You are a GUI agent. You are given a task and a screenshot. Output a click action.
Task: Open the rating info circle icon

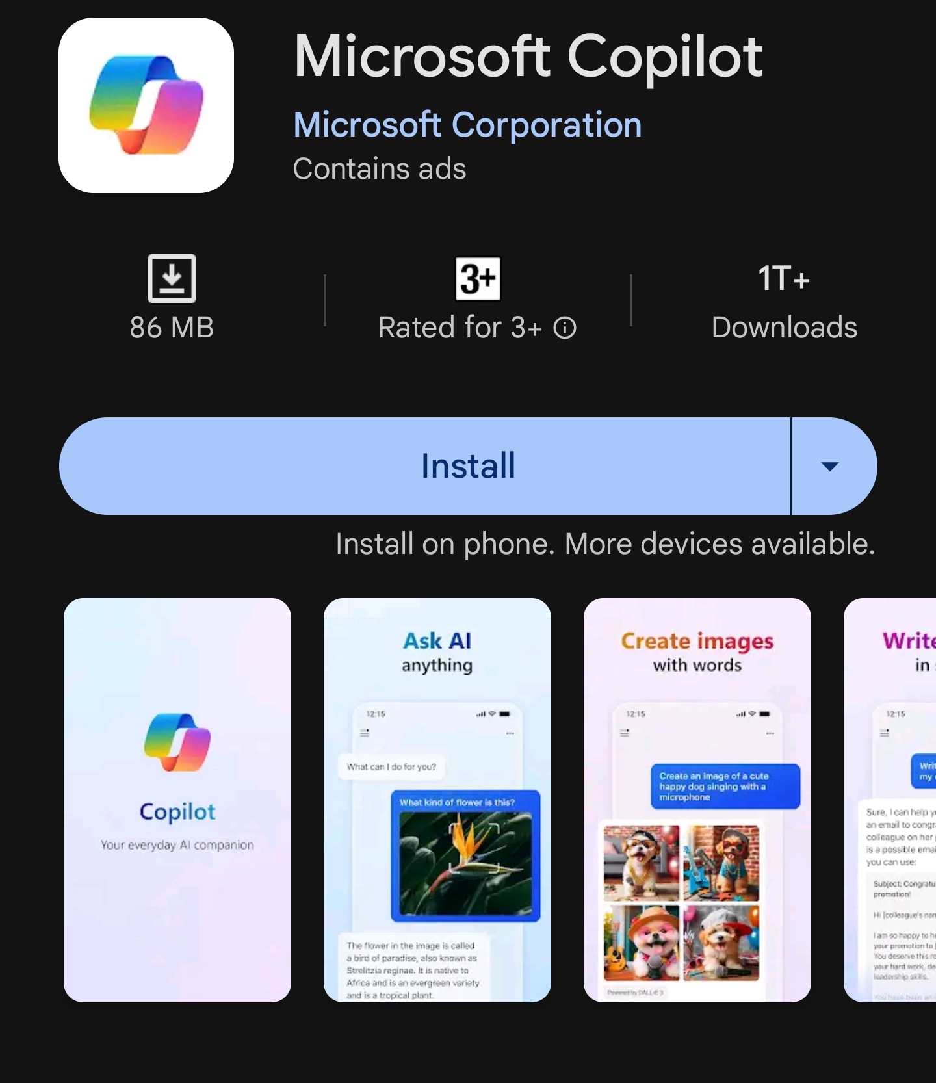565,328
